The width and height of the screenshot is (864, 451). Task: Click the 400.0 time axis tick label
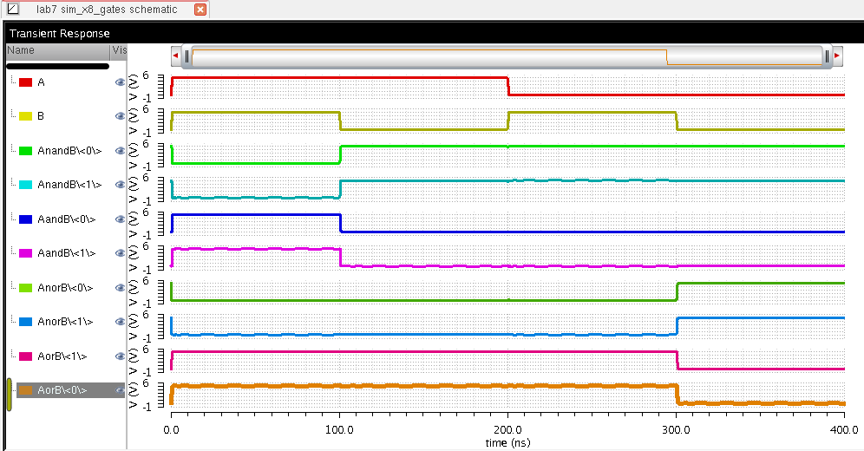(844, 430)
